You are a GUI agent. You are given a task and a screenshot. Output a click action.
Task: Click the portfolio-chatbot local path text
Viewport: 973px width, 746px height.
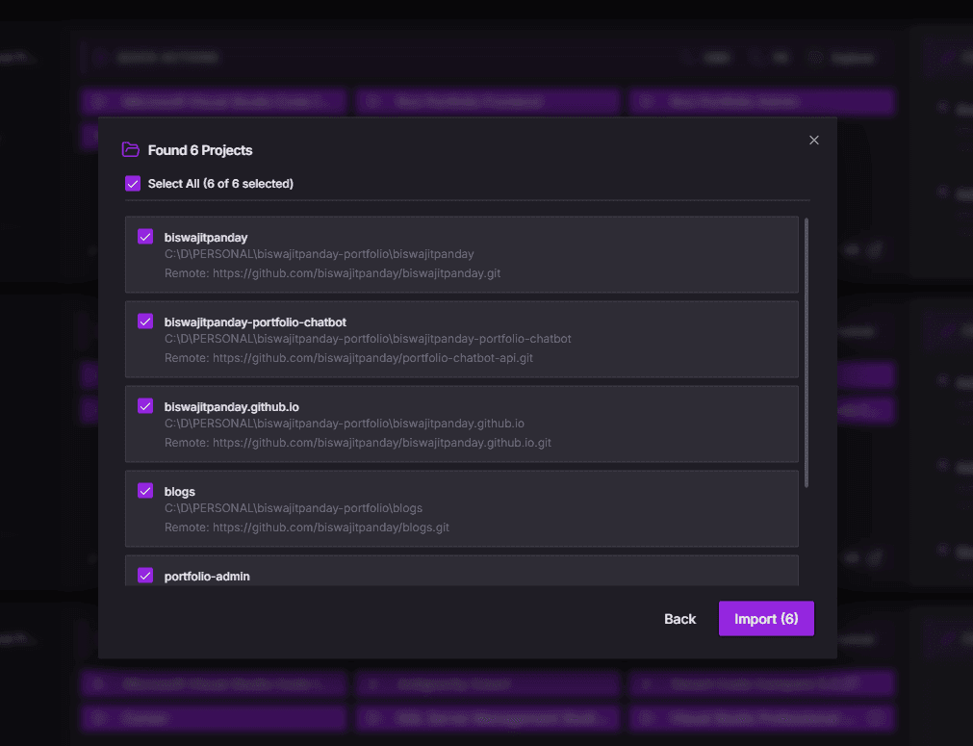tap(368, 339)
